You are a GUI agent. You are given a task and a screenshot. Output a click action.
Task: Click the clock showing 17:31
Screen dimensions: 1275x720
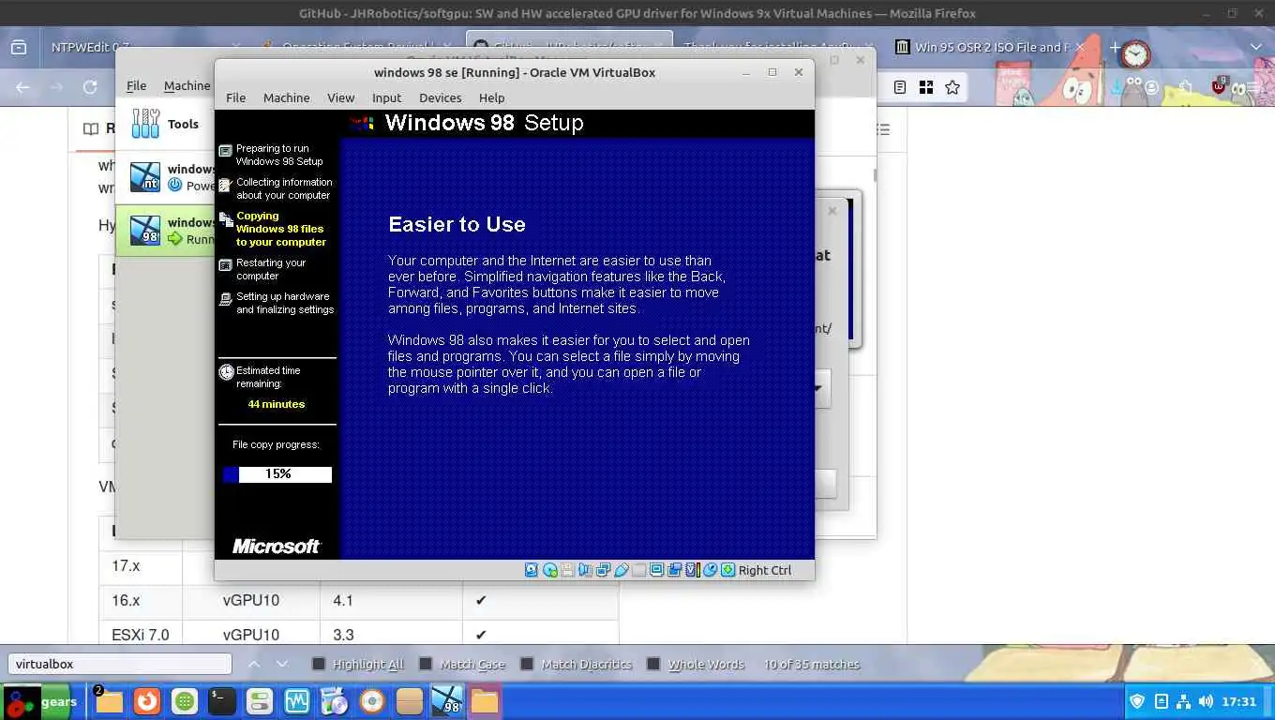point(1239,701)
